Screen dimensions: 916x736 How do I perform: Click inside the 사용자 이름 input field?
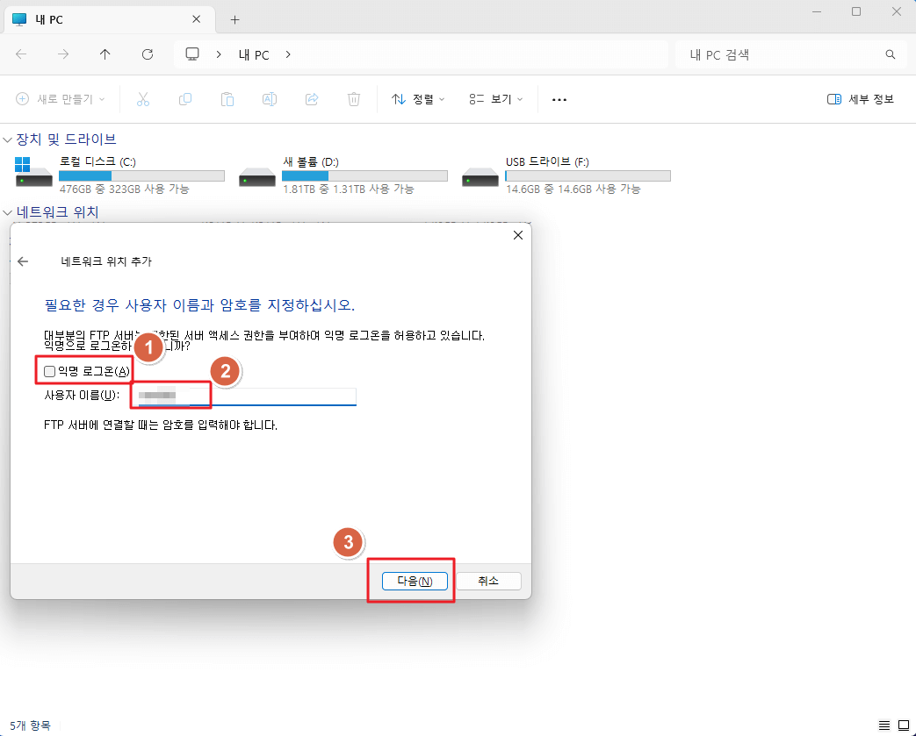pyautogui.click(x=246, y=396)
